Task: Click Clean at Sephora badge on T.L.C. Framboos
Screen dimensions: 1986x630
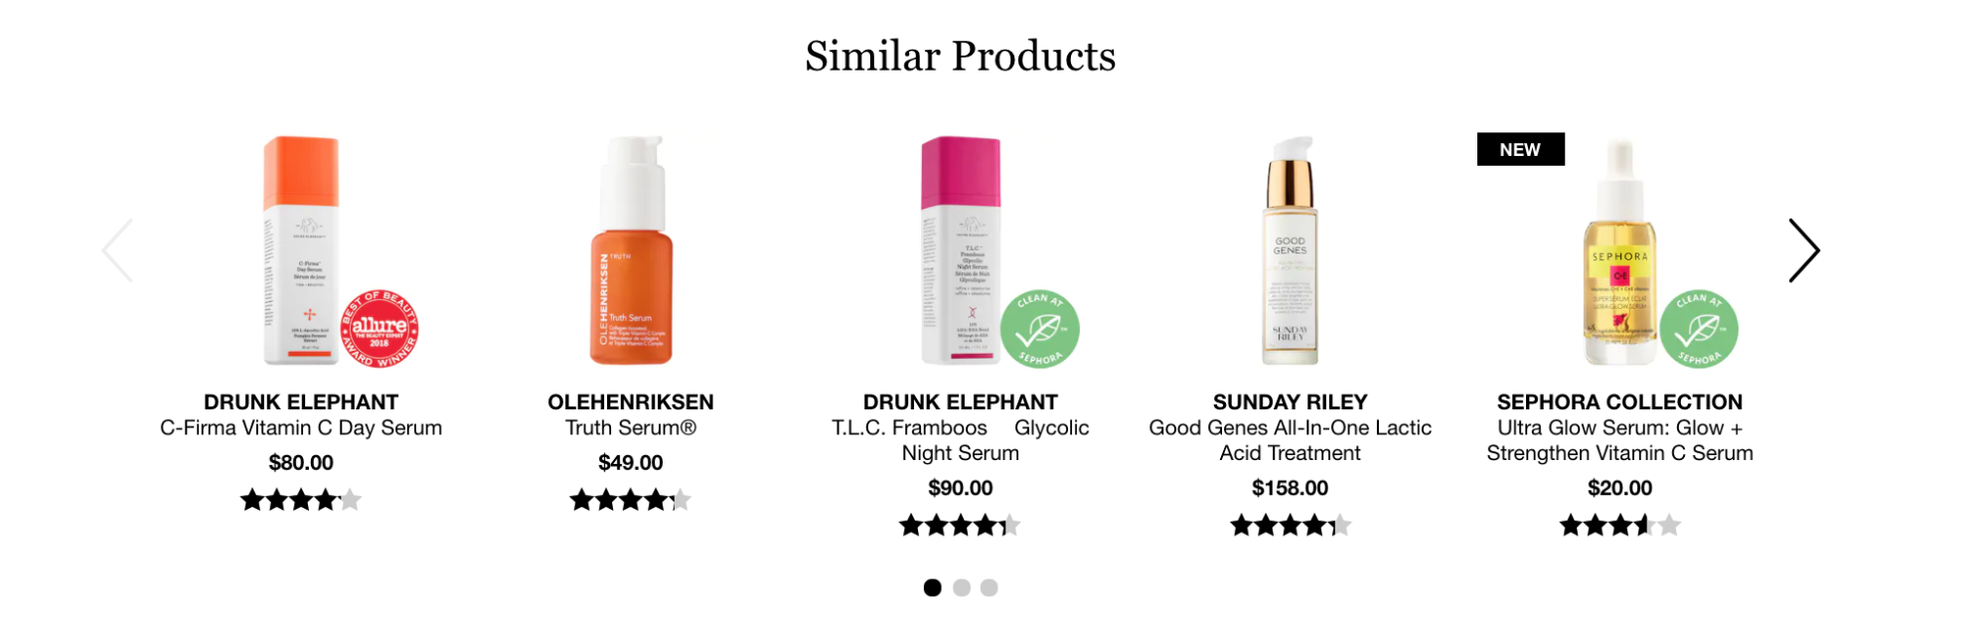Action: [x=1039, y=329]
